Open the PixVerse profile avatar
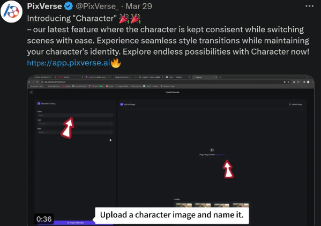Viewport: 321px width, 226px height. click(11, 12)
